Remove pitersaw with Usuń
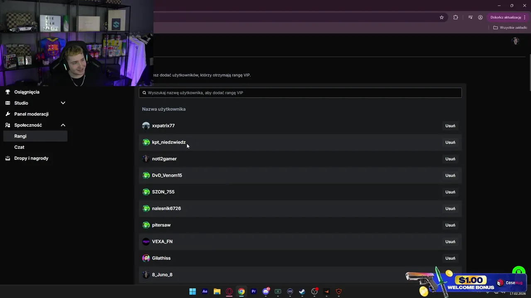The width and height of the screenshot is (531, 298). (450, 225)
